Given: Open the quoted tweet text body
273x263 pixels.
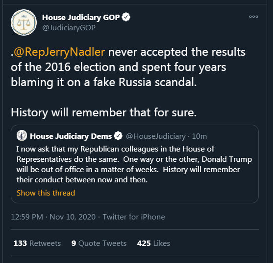Looking at the screenshot, I should 134,164.
